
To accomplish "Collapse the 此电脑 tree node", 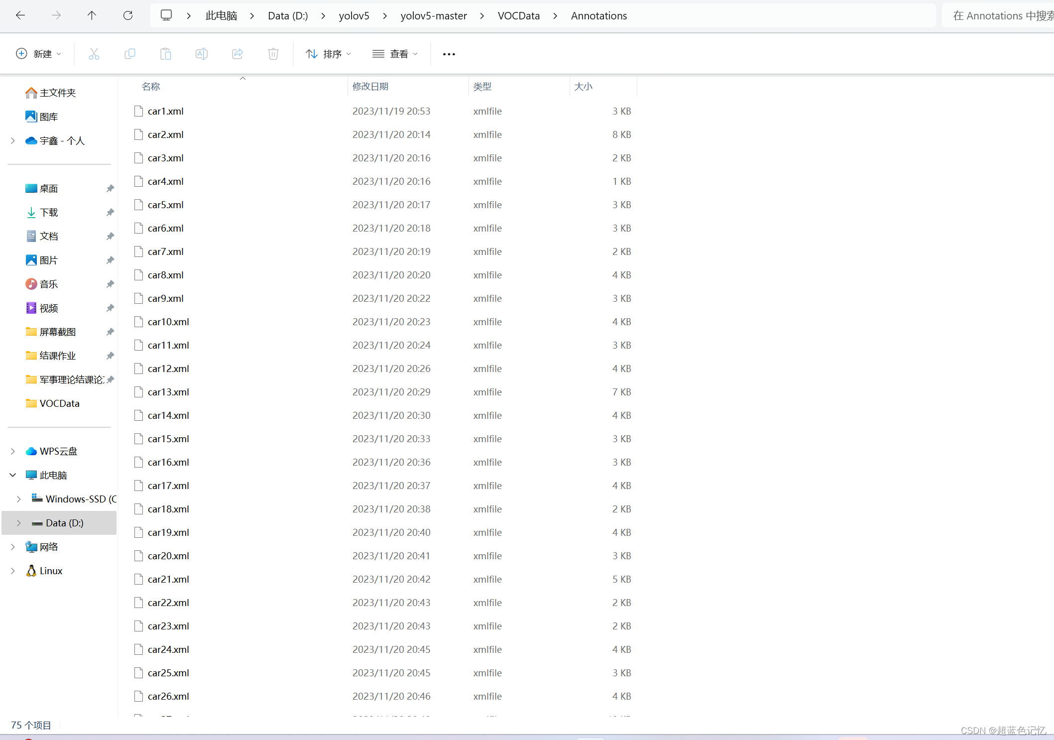I will (x=13, y=475).
